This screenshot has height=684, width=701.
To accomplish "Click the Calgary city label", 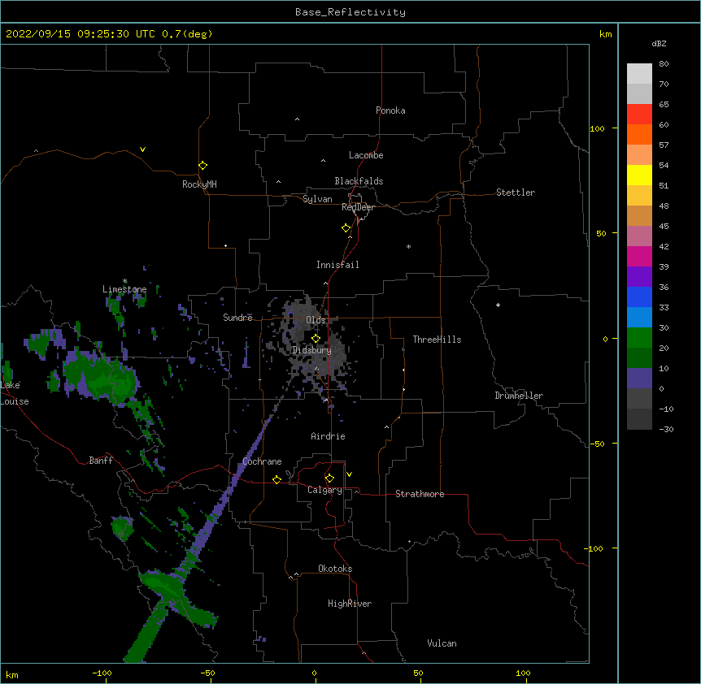I will pos(324,490).
